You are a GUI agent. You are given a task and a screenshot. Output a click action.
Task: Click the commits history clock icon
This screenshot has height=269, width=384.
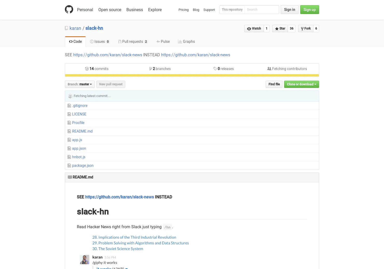[x=87, y=69]
